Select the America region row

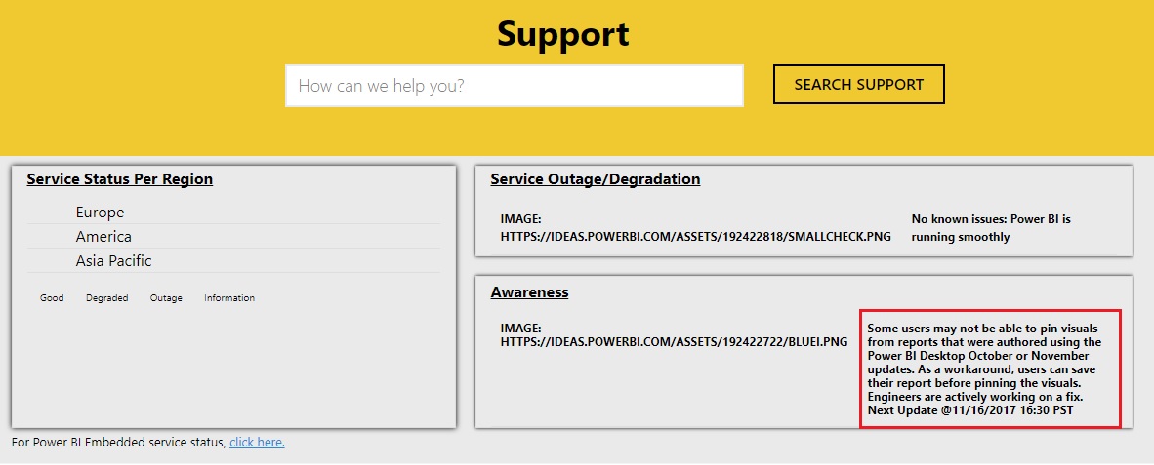click(x=233, y=237)
